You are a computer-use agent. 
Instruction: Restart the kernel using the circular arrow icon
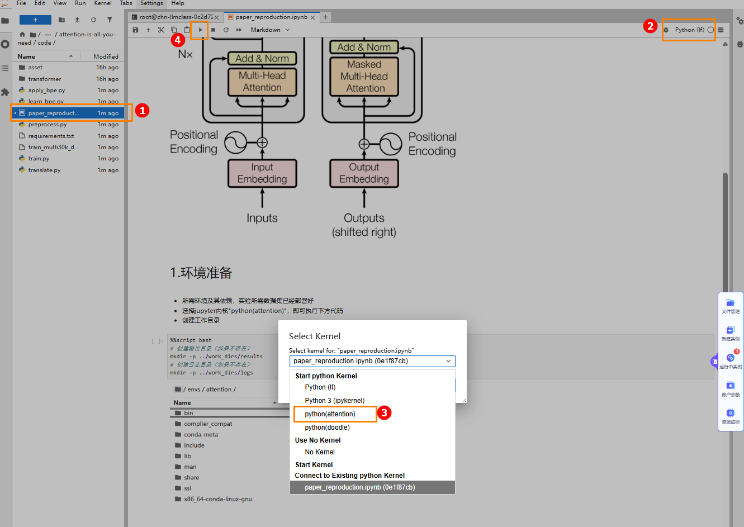(226, 30)
